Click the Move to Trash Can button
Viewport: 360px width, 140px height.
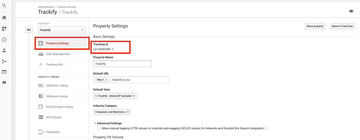click(342, 26)
